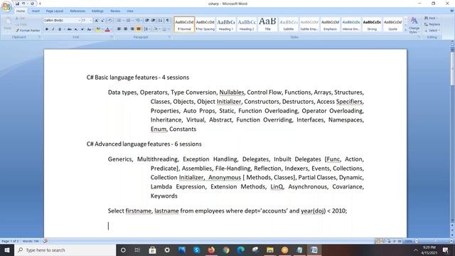Click the taskbar search box
455x256 pixels.
tap(65, 250)
